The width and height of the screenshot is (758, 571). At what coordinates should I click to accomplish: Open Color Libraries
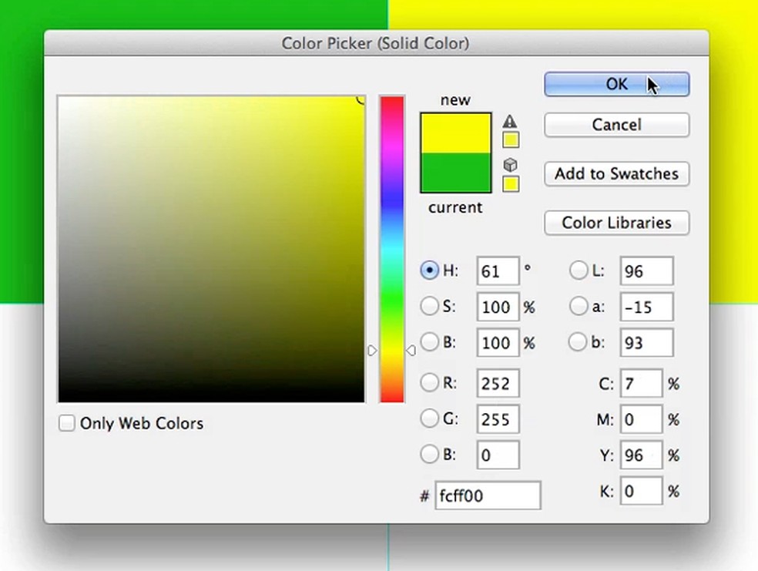[x=616, y=223]
